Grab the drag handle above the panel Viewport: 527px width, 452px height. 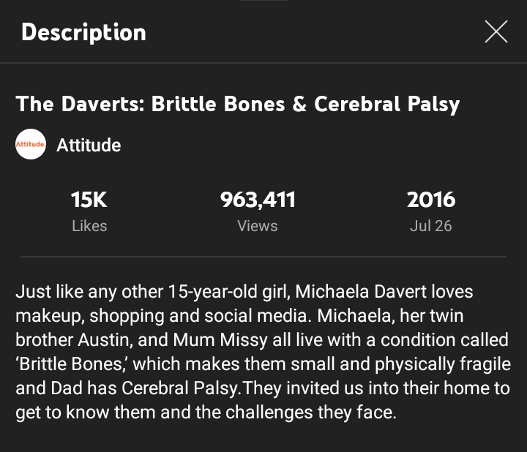point(263,1)
